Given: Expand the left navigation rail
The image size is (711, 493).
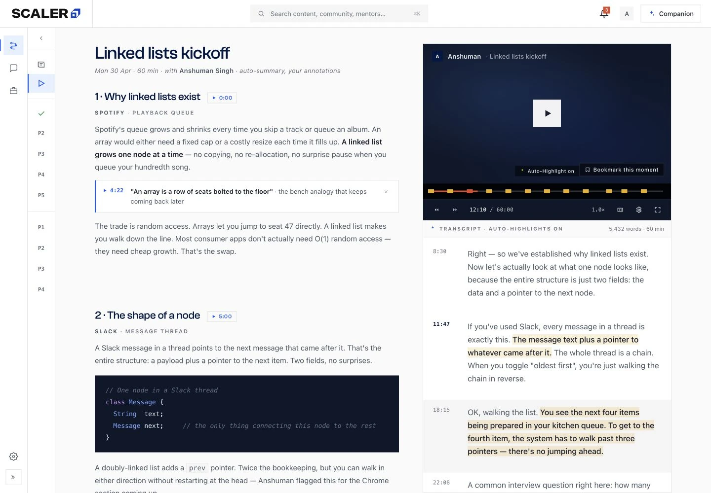Looking at the screenshot, I should 13,477.
